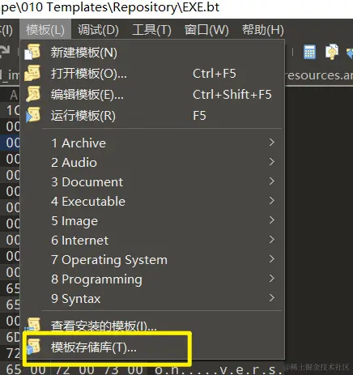Click the template repository icon

(x=33, y=347)
